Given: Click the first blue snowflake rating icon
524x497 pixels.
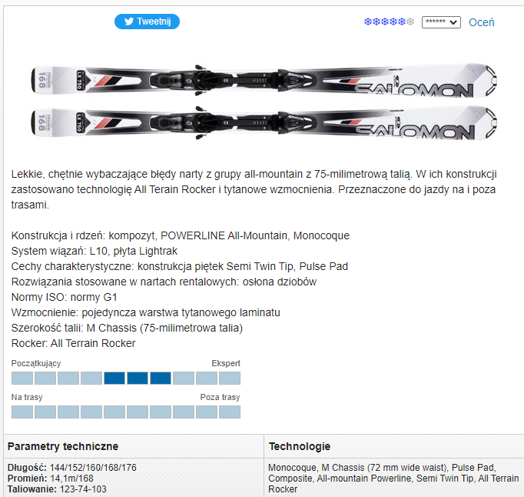Looking at the screenshot, I should tap(367, 22).
